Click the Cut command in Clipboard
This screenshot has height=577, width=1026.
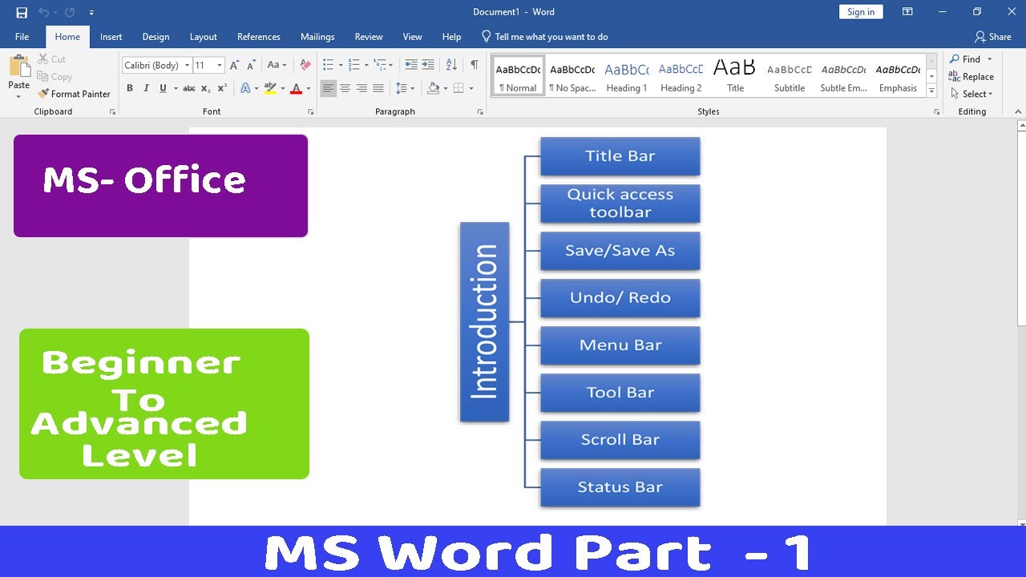[52, 59]
